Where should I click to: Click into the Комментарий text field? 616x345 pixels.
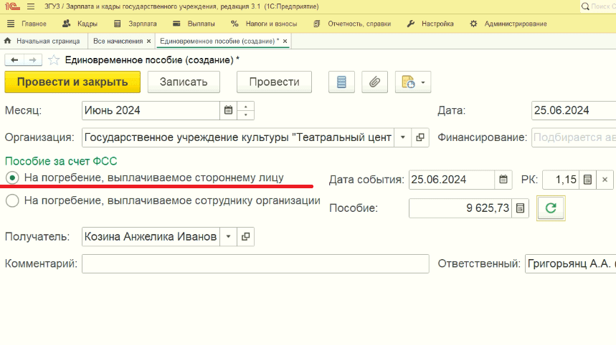pos(255,264)
